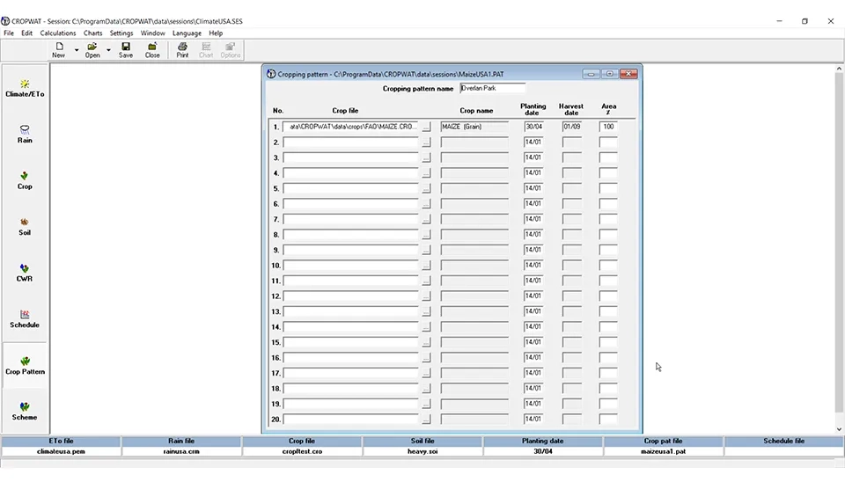Browse for crop file in row 2
Screen dimensions: 845x482
pos(426,142)
